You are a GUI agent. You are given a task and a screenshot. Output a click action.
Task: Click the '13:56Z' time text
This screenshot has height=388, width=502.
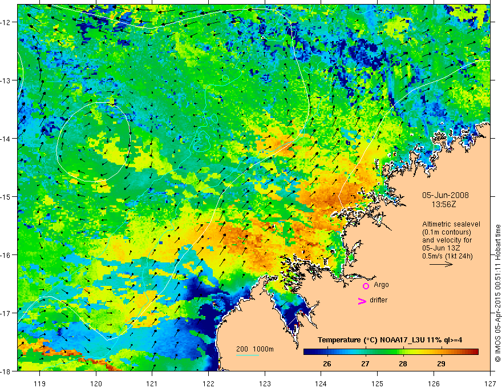pyautogui.click(x=443, y=204)
